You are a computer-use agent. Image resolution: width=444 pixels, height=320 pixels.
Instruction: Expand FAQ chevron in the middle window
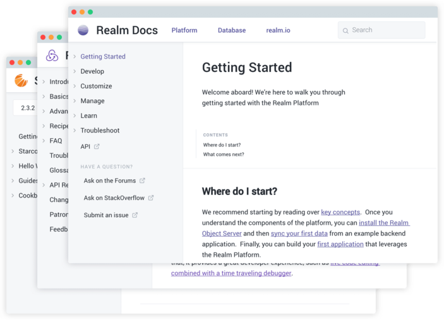pos(44,141)
